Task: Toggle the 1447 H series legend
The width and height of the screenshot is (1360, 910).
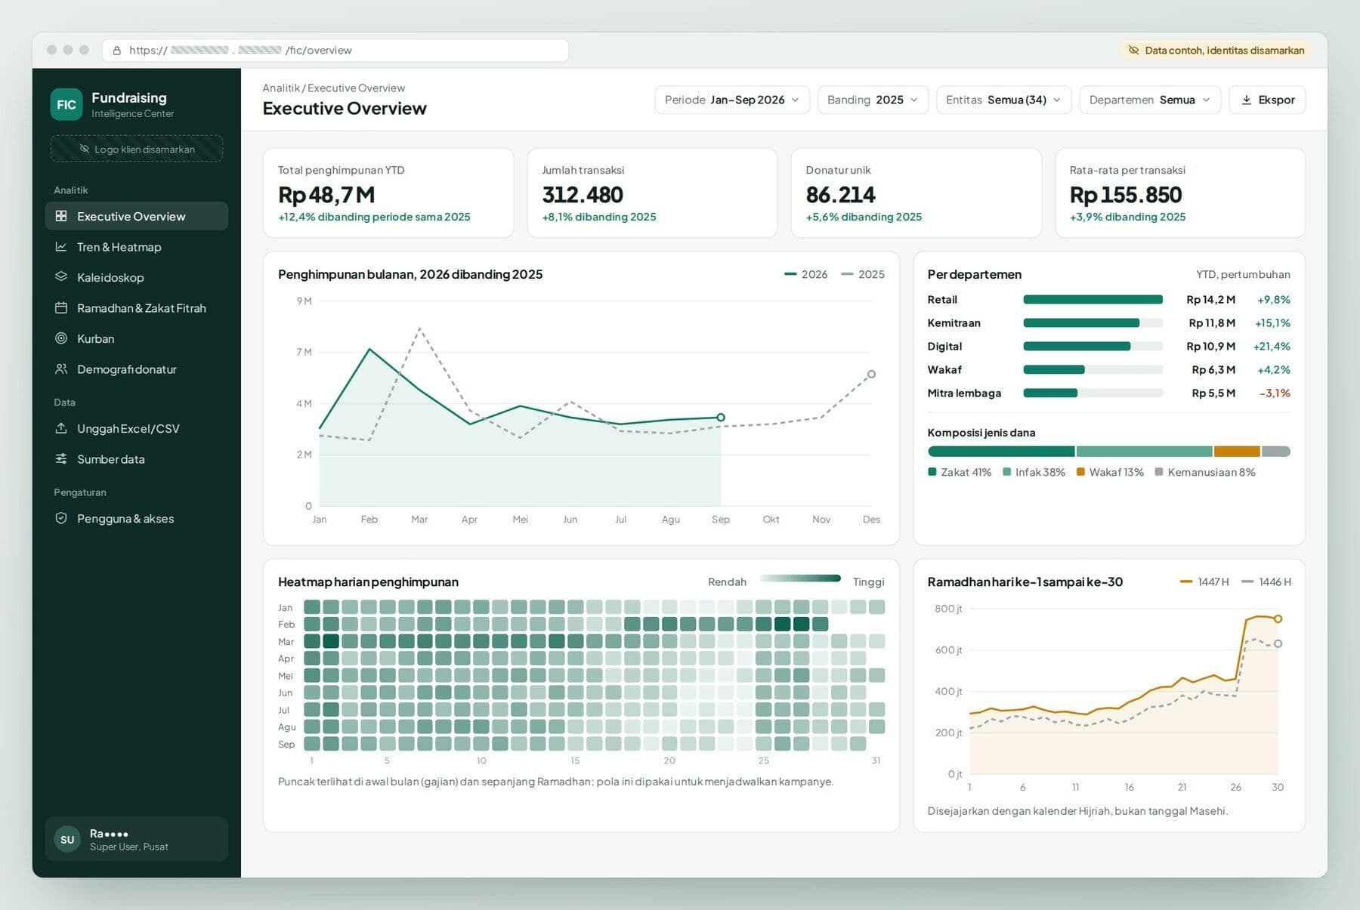Action: 1204,581
